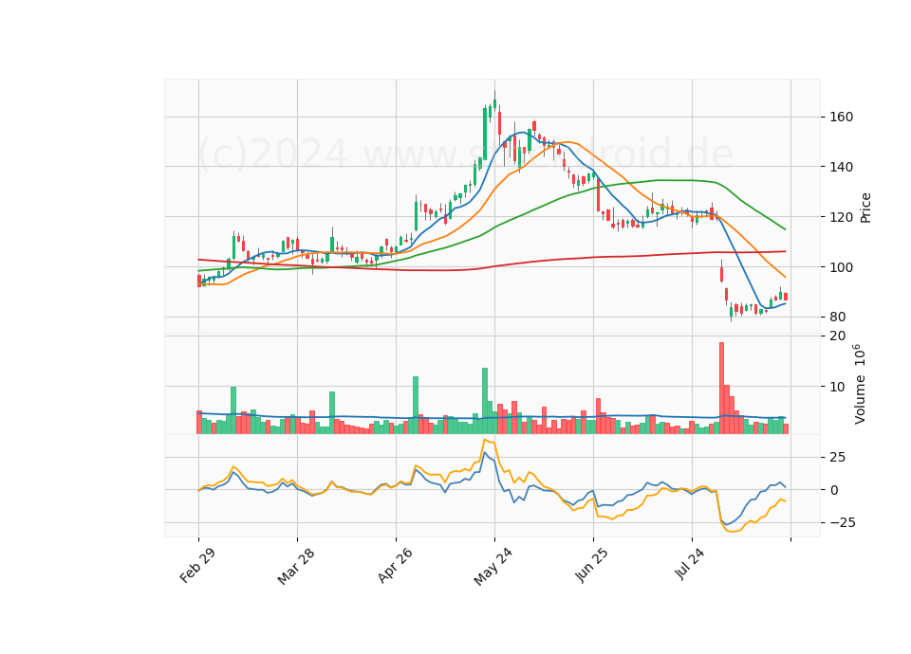Click the 10 volume axis value
Image resolution: width=911 pixels, height=654 pixels.
[837, 387]
